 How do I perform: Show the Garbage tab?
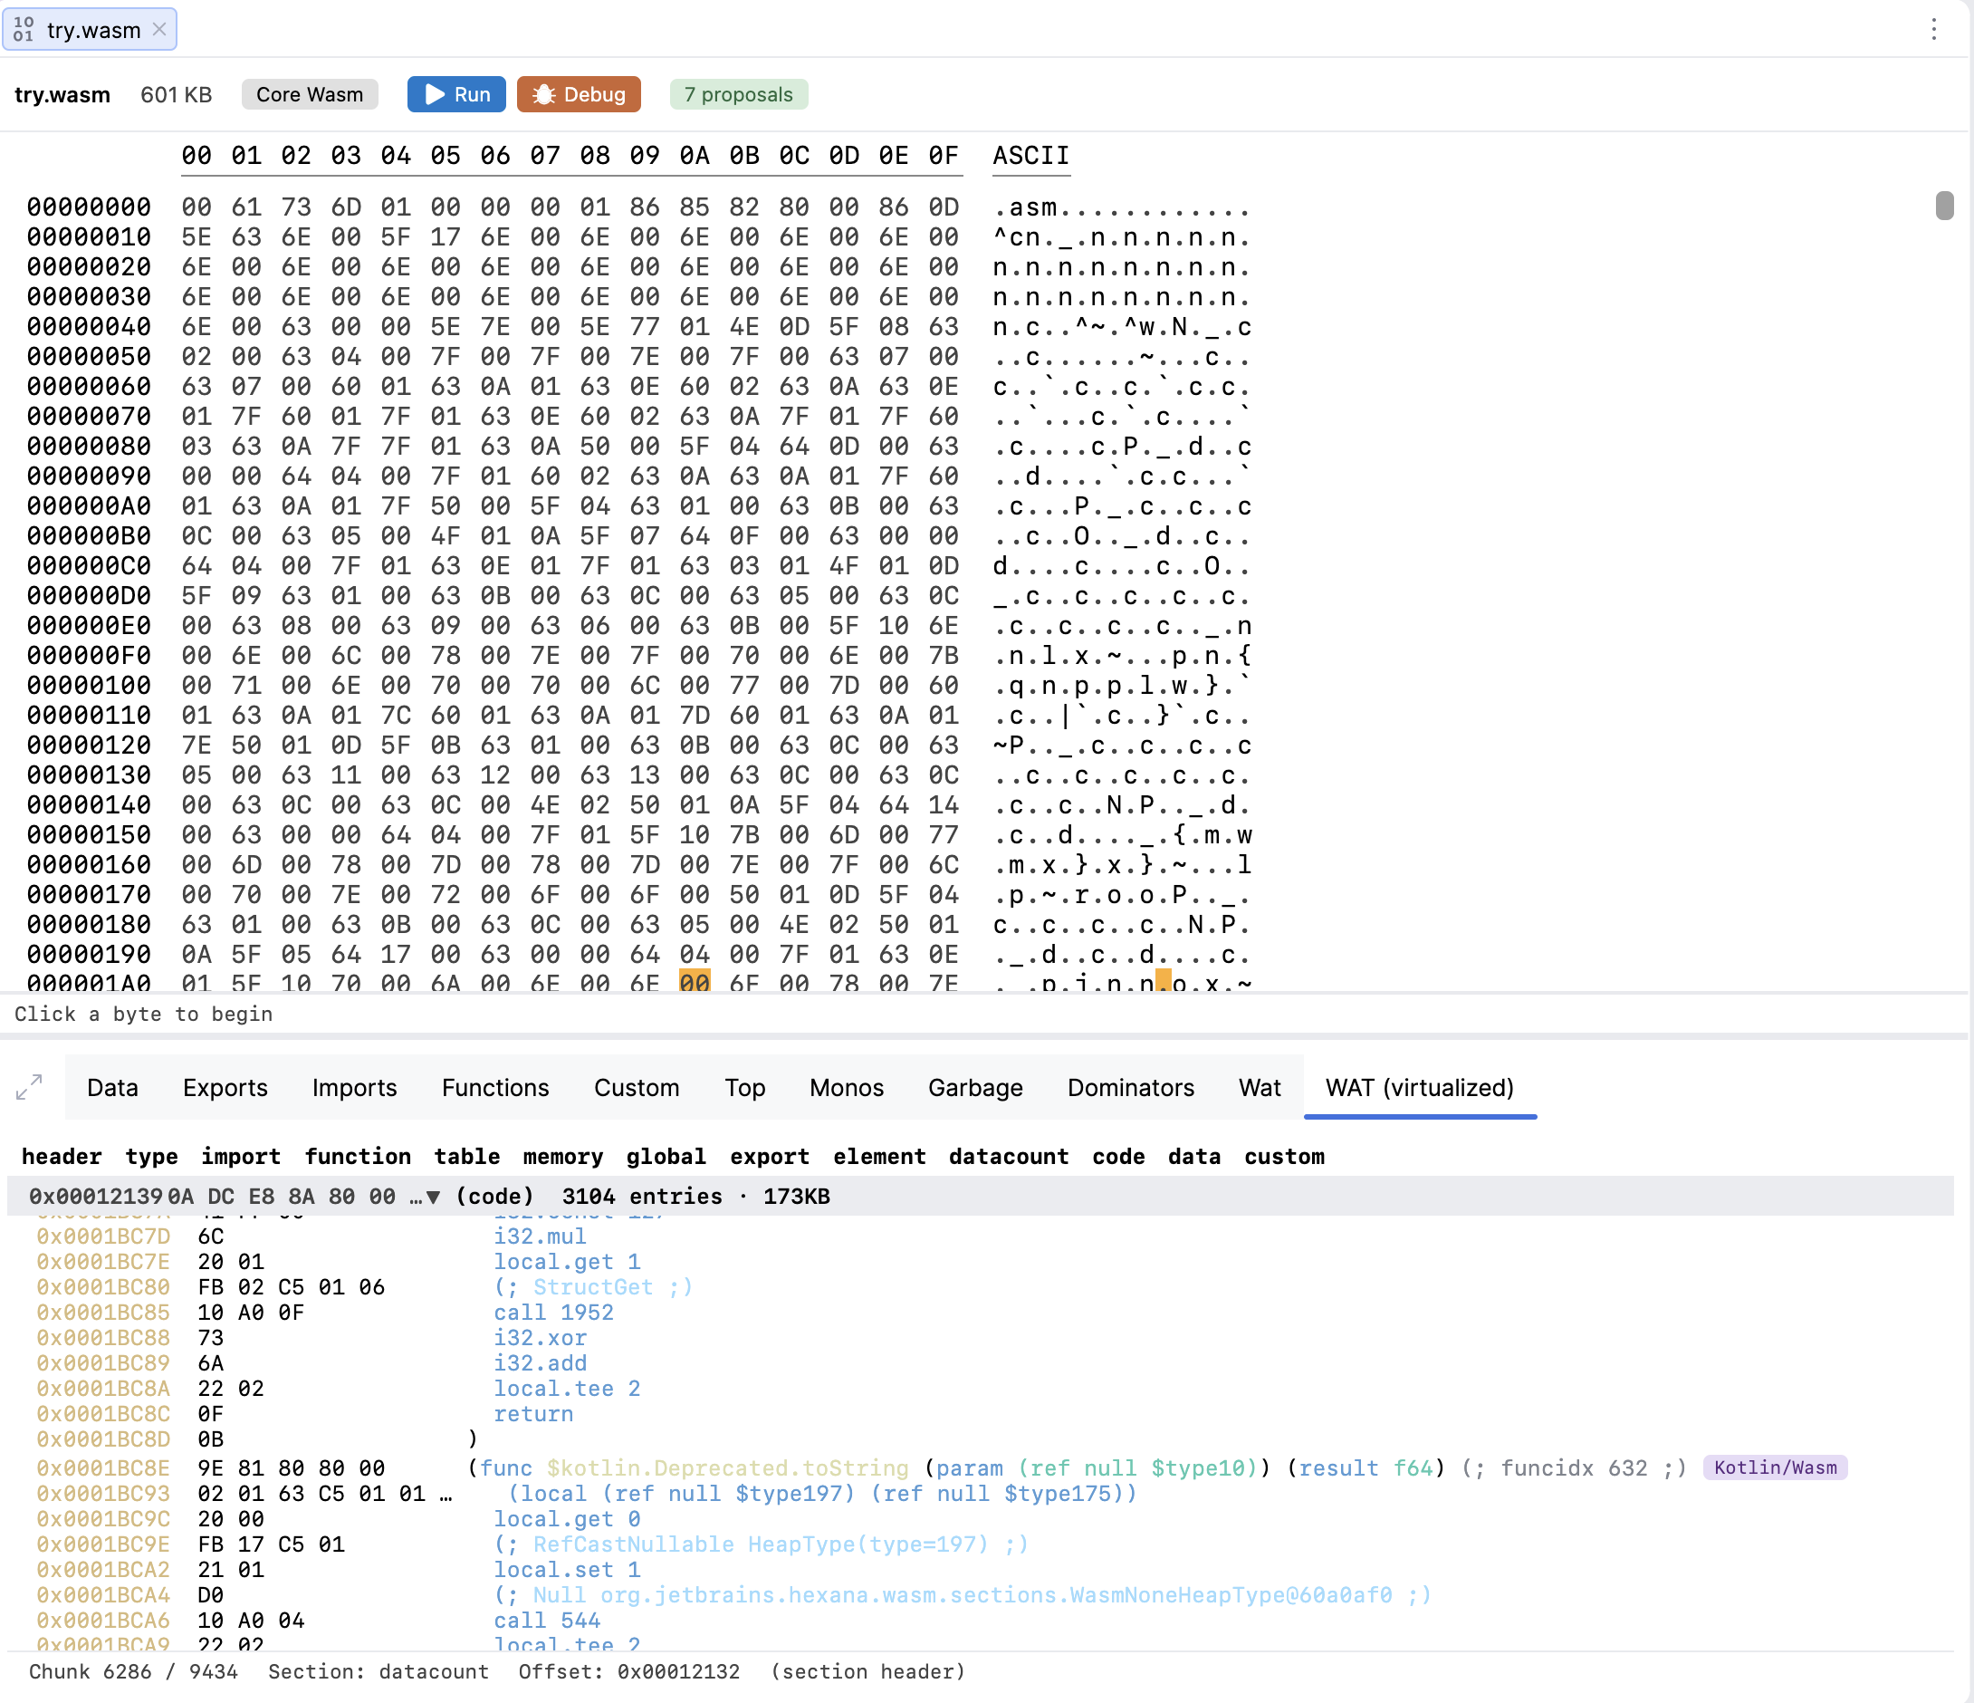975,1087
